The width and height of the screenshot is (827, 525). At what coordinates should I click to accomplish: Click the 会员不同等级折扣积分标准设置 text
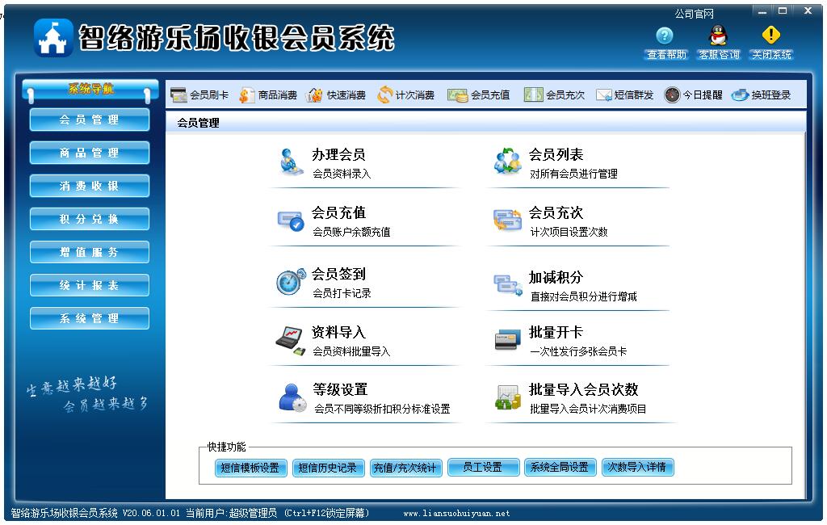[382, 409]
